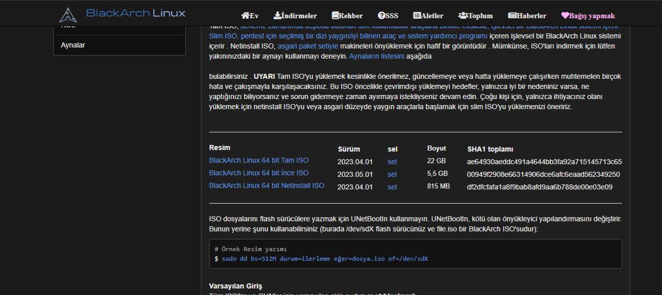Click version 2023.04.01 in the Tam ISO row
This screenshot has width=662, height=295.
(355, 162)
